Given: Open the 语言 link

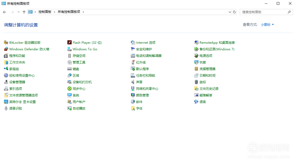Looking at the screenshot, I should (x=203, y=102).
